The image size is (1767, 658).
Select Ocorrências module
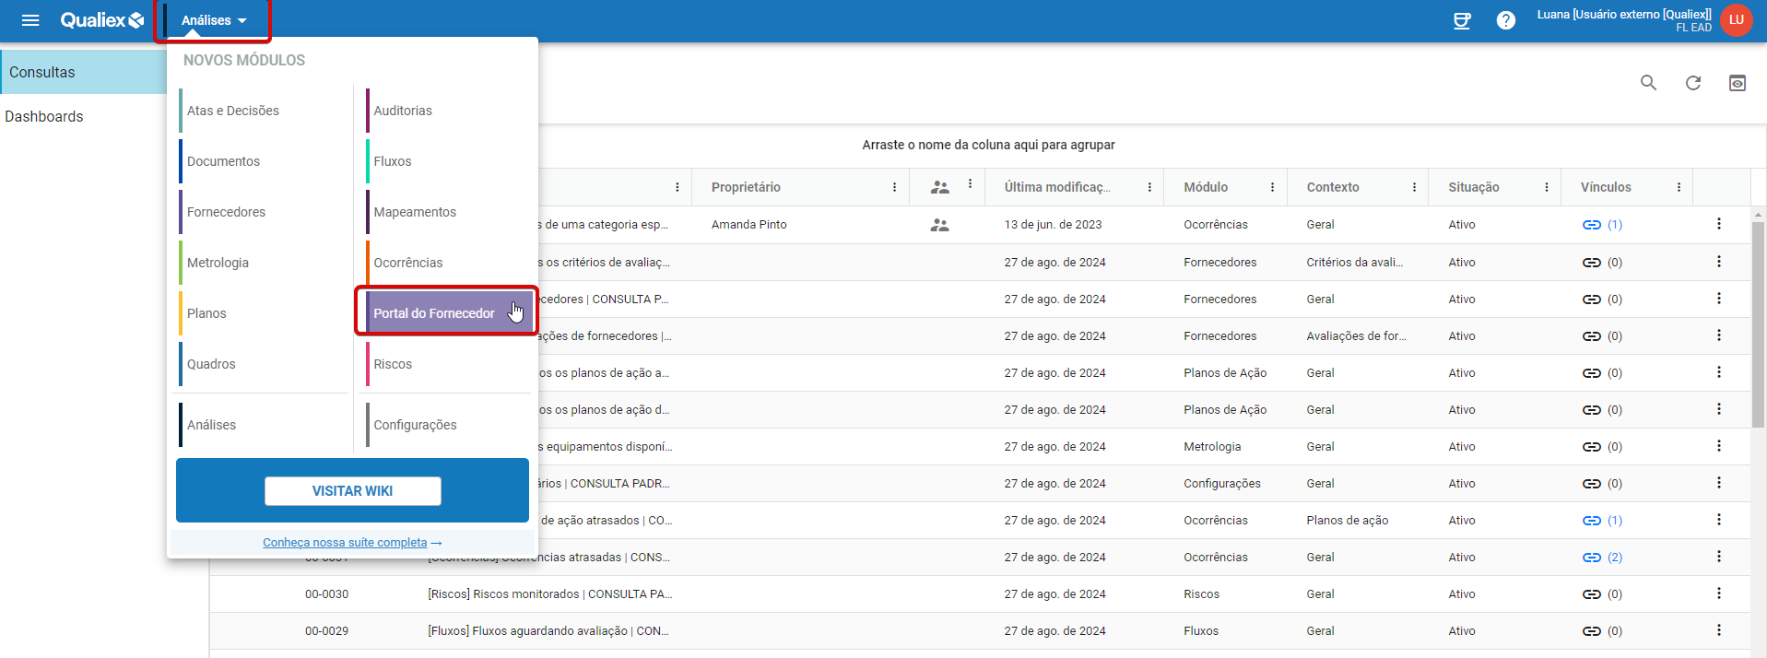(449, 263)
